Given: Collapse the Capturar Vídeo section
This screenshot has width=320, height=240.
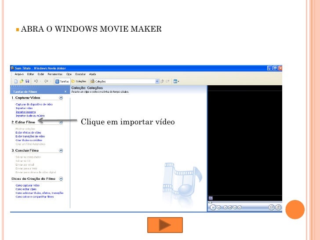Looking at the screenshot, I should [61, 98].
